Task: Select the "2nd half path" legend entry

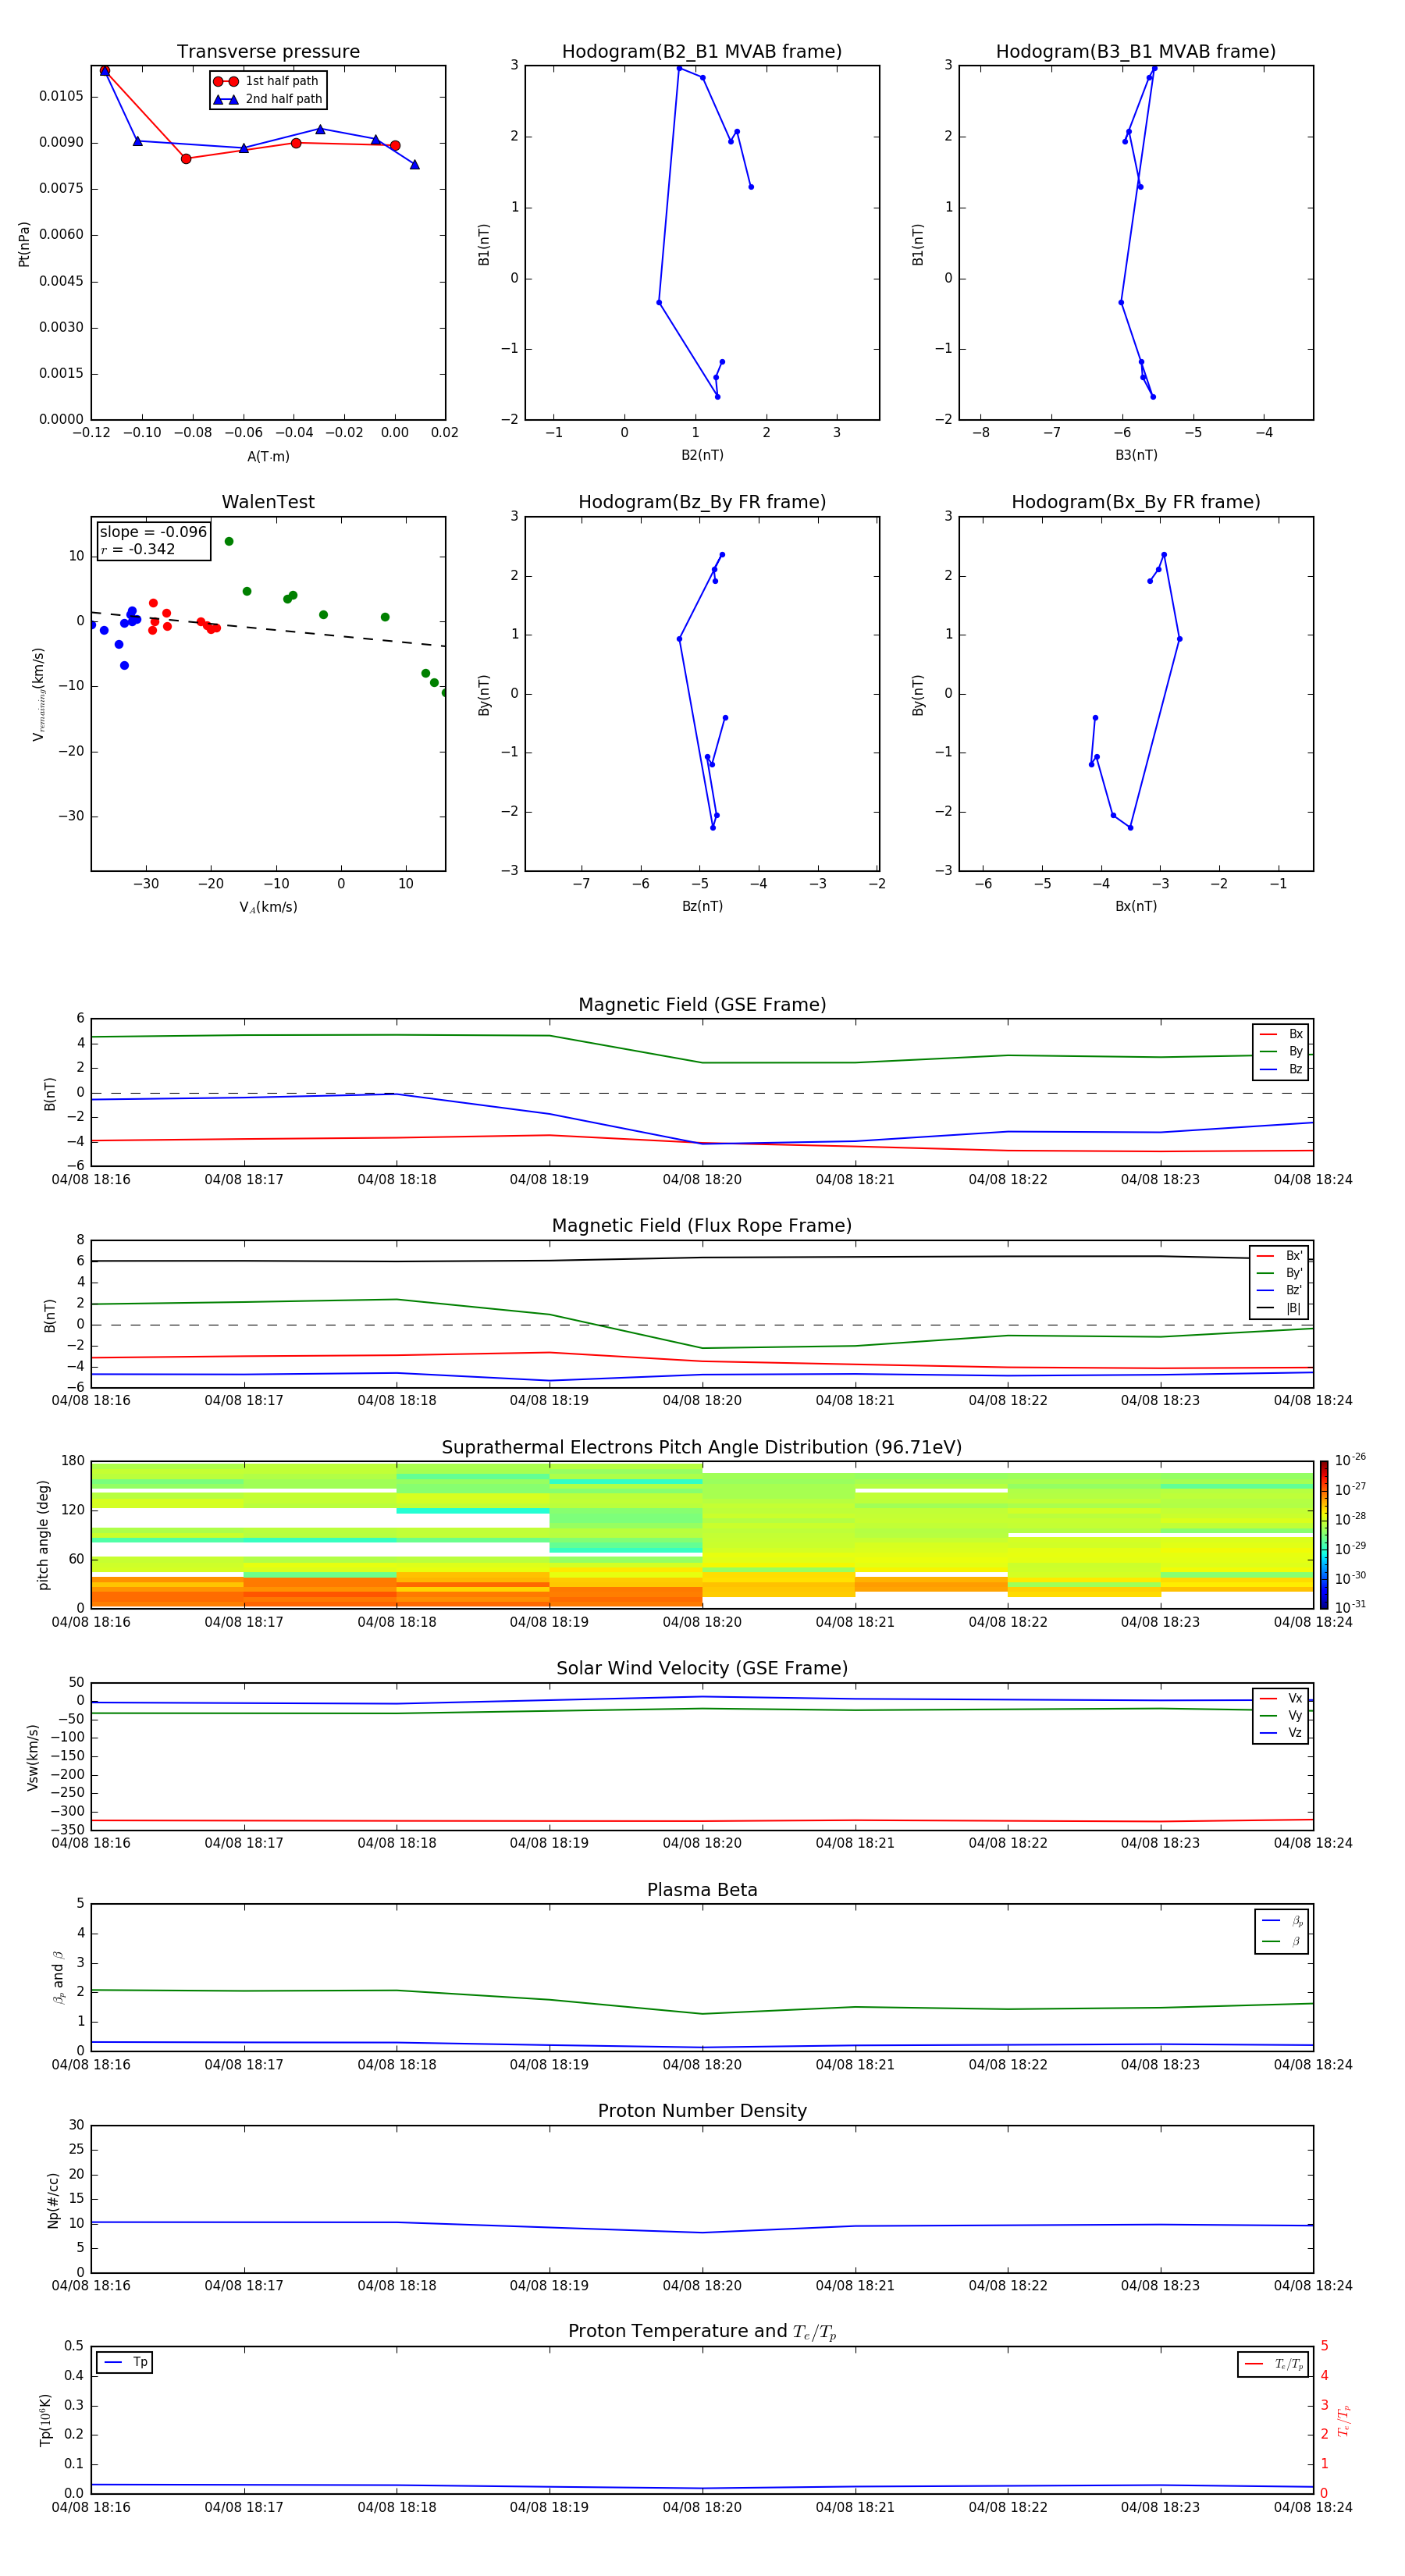Action: point(267,99)
